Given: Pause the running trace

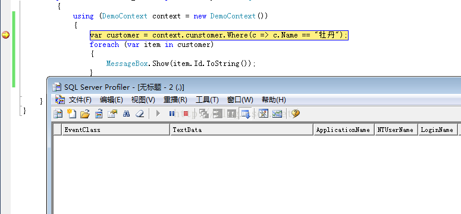Looking at the screenshot, I should pyautogui.click(x=172, y=114).
